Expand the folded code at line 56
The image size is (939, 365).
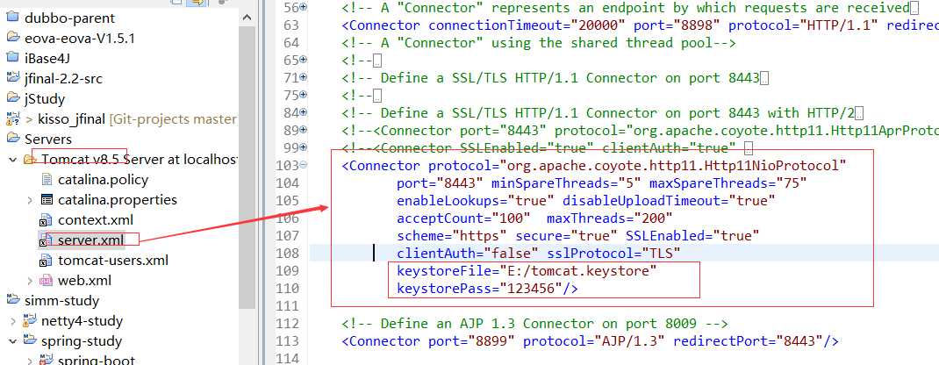[303, 7]
